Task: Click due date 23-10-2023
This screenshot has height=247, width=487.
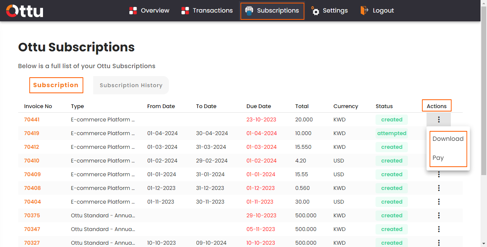Action: tap(261, 120)
